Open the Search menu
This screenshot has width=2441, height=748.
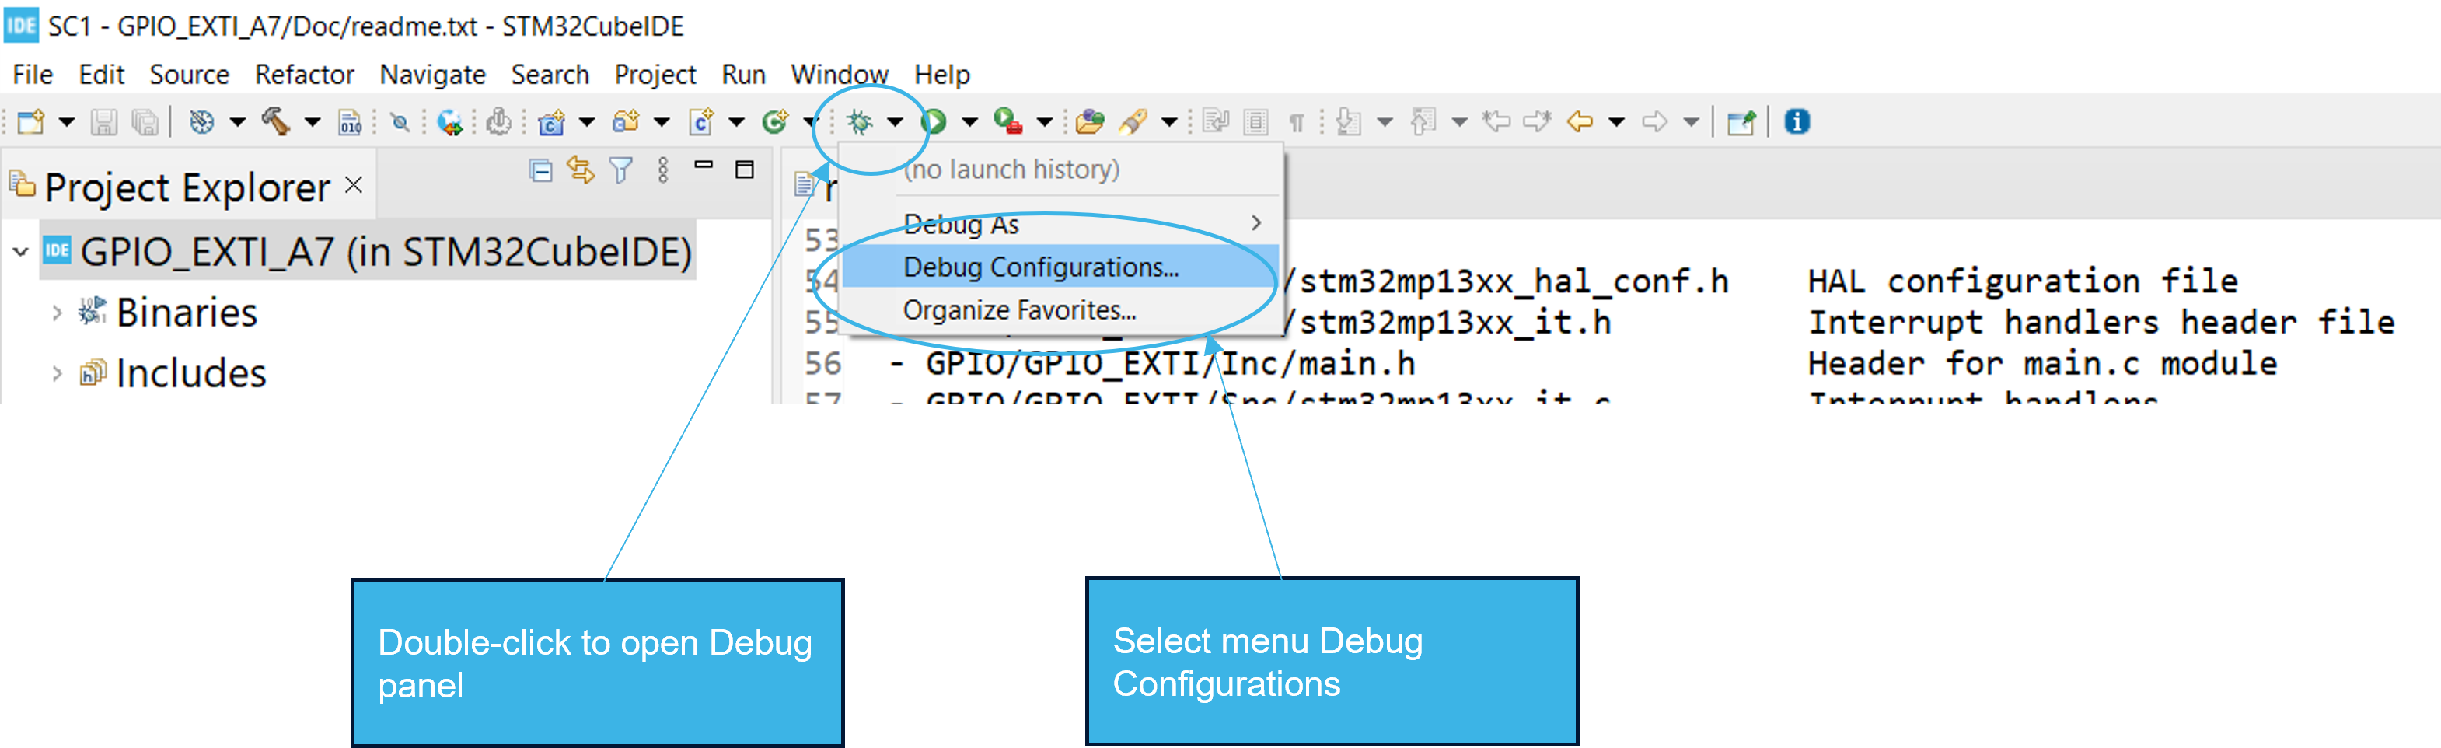click(550, 74)
